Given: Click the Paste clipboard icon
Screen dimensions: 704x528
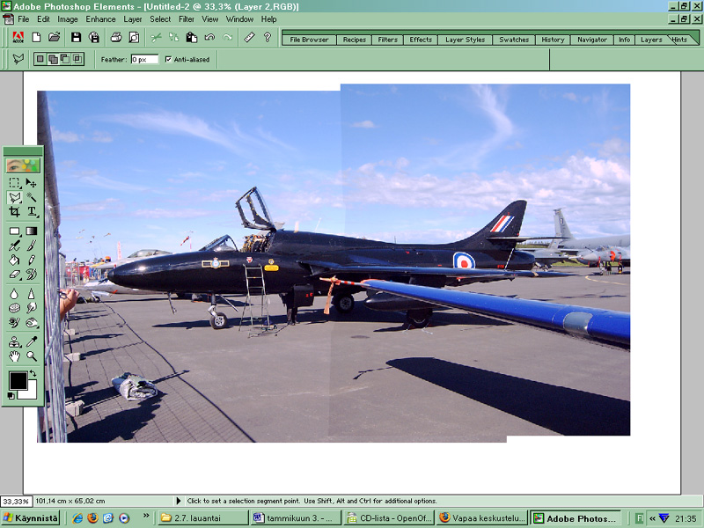Looking at the screenshot, I should (192, 37).
